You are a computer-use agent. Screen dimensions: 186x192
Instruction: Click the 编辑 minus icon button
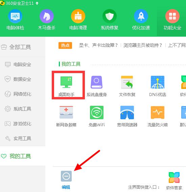(66, 176)
